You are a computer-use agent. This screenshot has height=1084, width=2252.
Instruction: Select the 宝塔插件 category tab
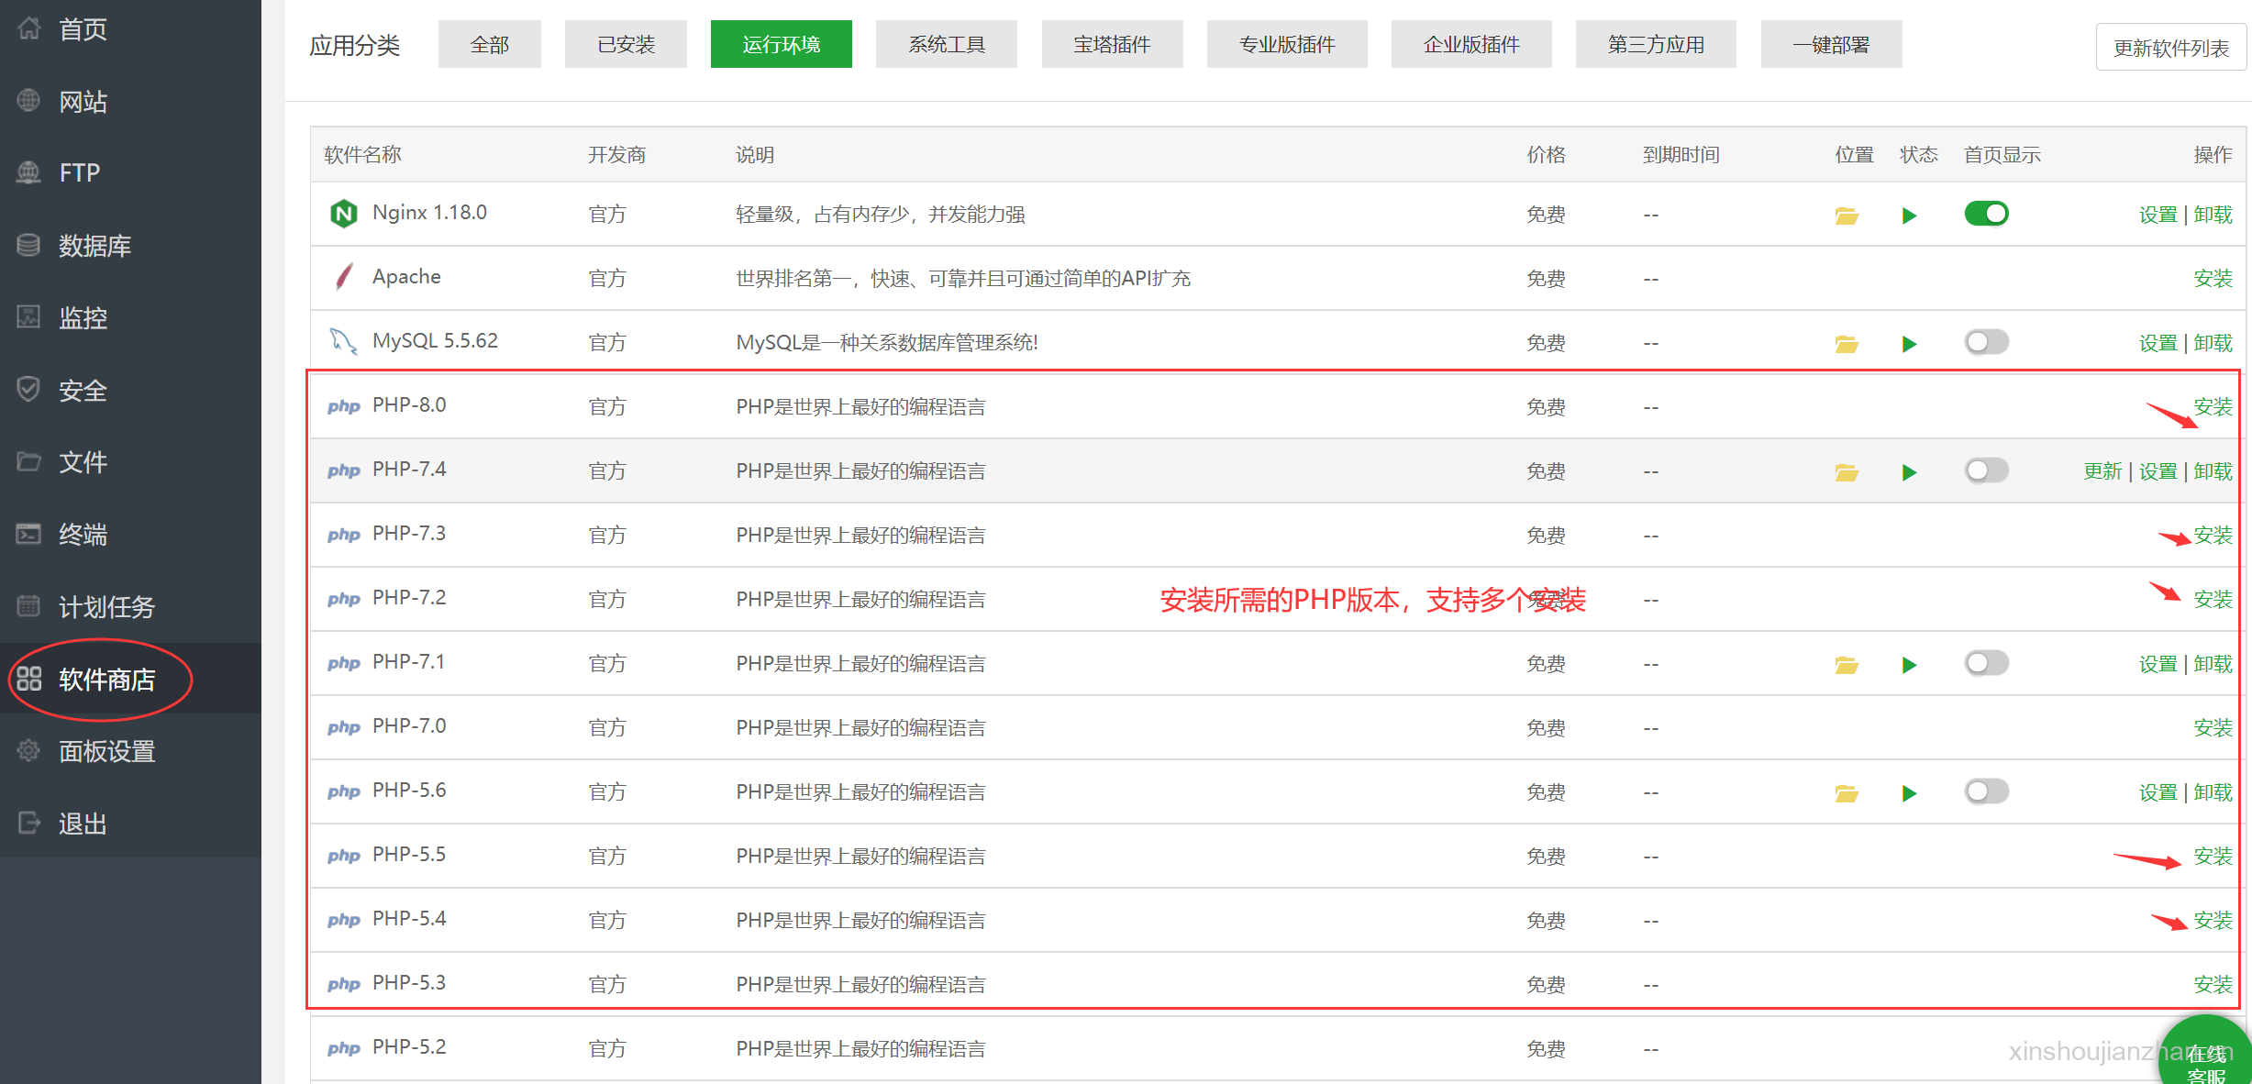coord(1112,44)
